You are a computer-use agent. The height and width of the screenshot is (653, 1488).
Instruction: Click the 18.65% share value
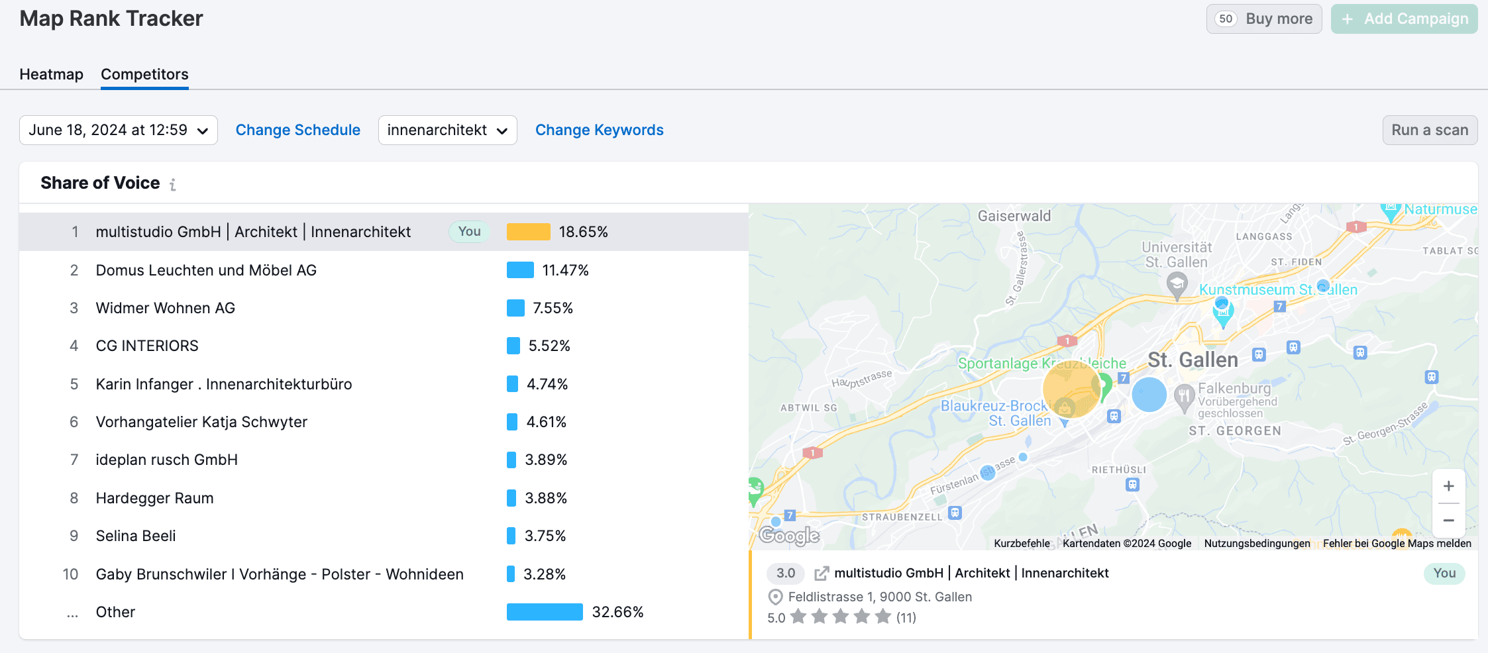pyautogui.click(x=583, y=232)
